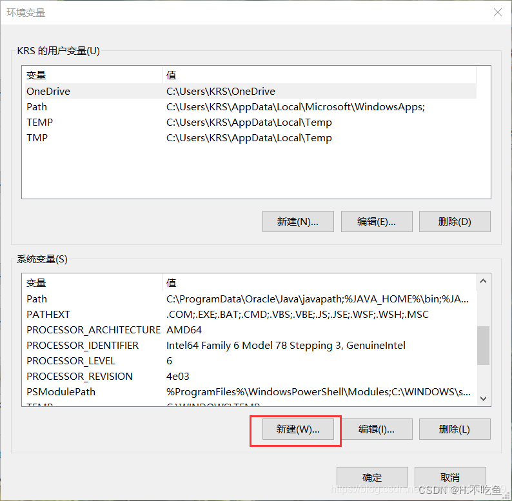Viewport: 512px width, 501px height.
Task: Click the Intel64 Family 6 value cell
Action: click(x=286, y=345)
